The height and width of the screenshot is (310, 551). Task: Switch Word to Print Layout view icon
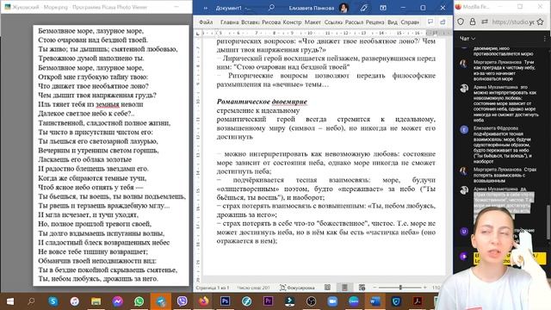tap(344, 288)
